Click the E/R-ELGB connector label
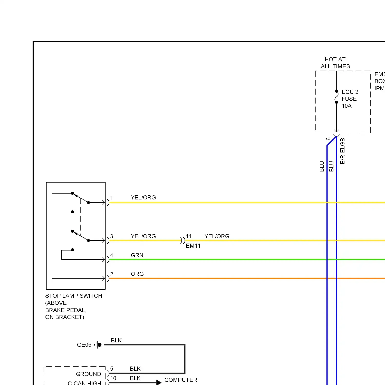The image size is (385, 385). click(342, 151)
